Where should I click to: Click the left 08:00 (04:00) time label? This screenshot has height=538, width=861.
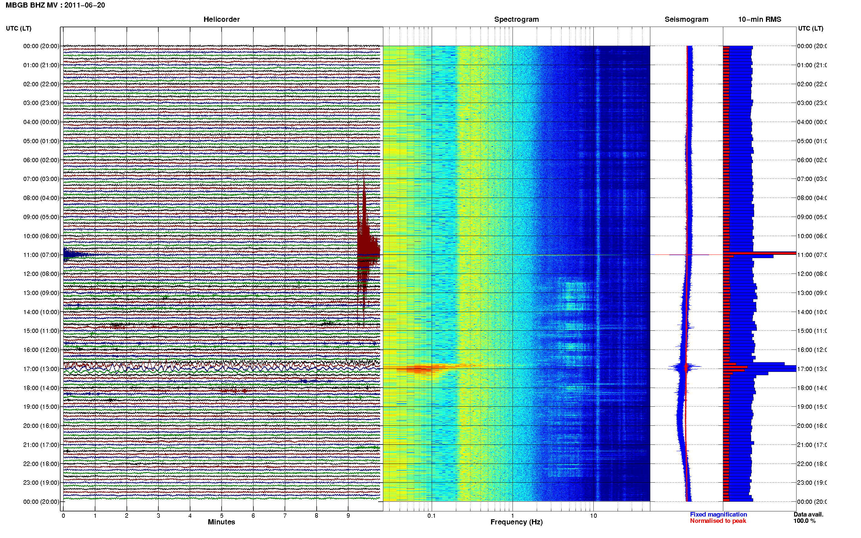[41, 198]
